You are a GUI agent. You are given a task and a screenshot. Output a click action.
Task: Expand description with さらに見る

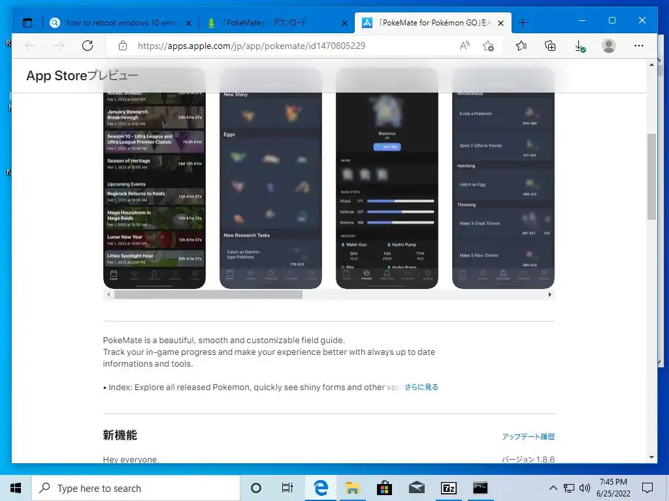tap(421, 387)
